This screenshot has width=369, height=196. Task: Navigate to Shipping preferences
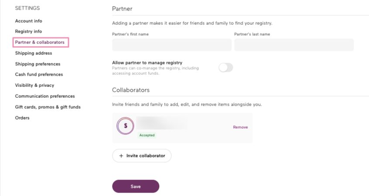point(38,64)
